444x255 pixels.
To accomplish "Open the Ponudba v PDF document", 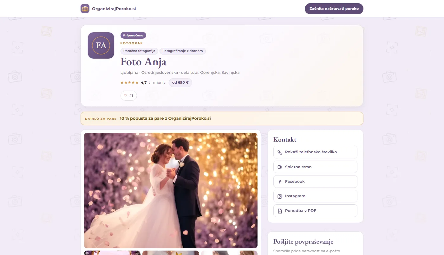I will [x=315, y=211].
